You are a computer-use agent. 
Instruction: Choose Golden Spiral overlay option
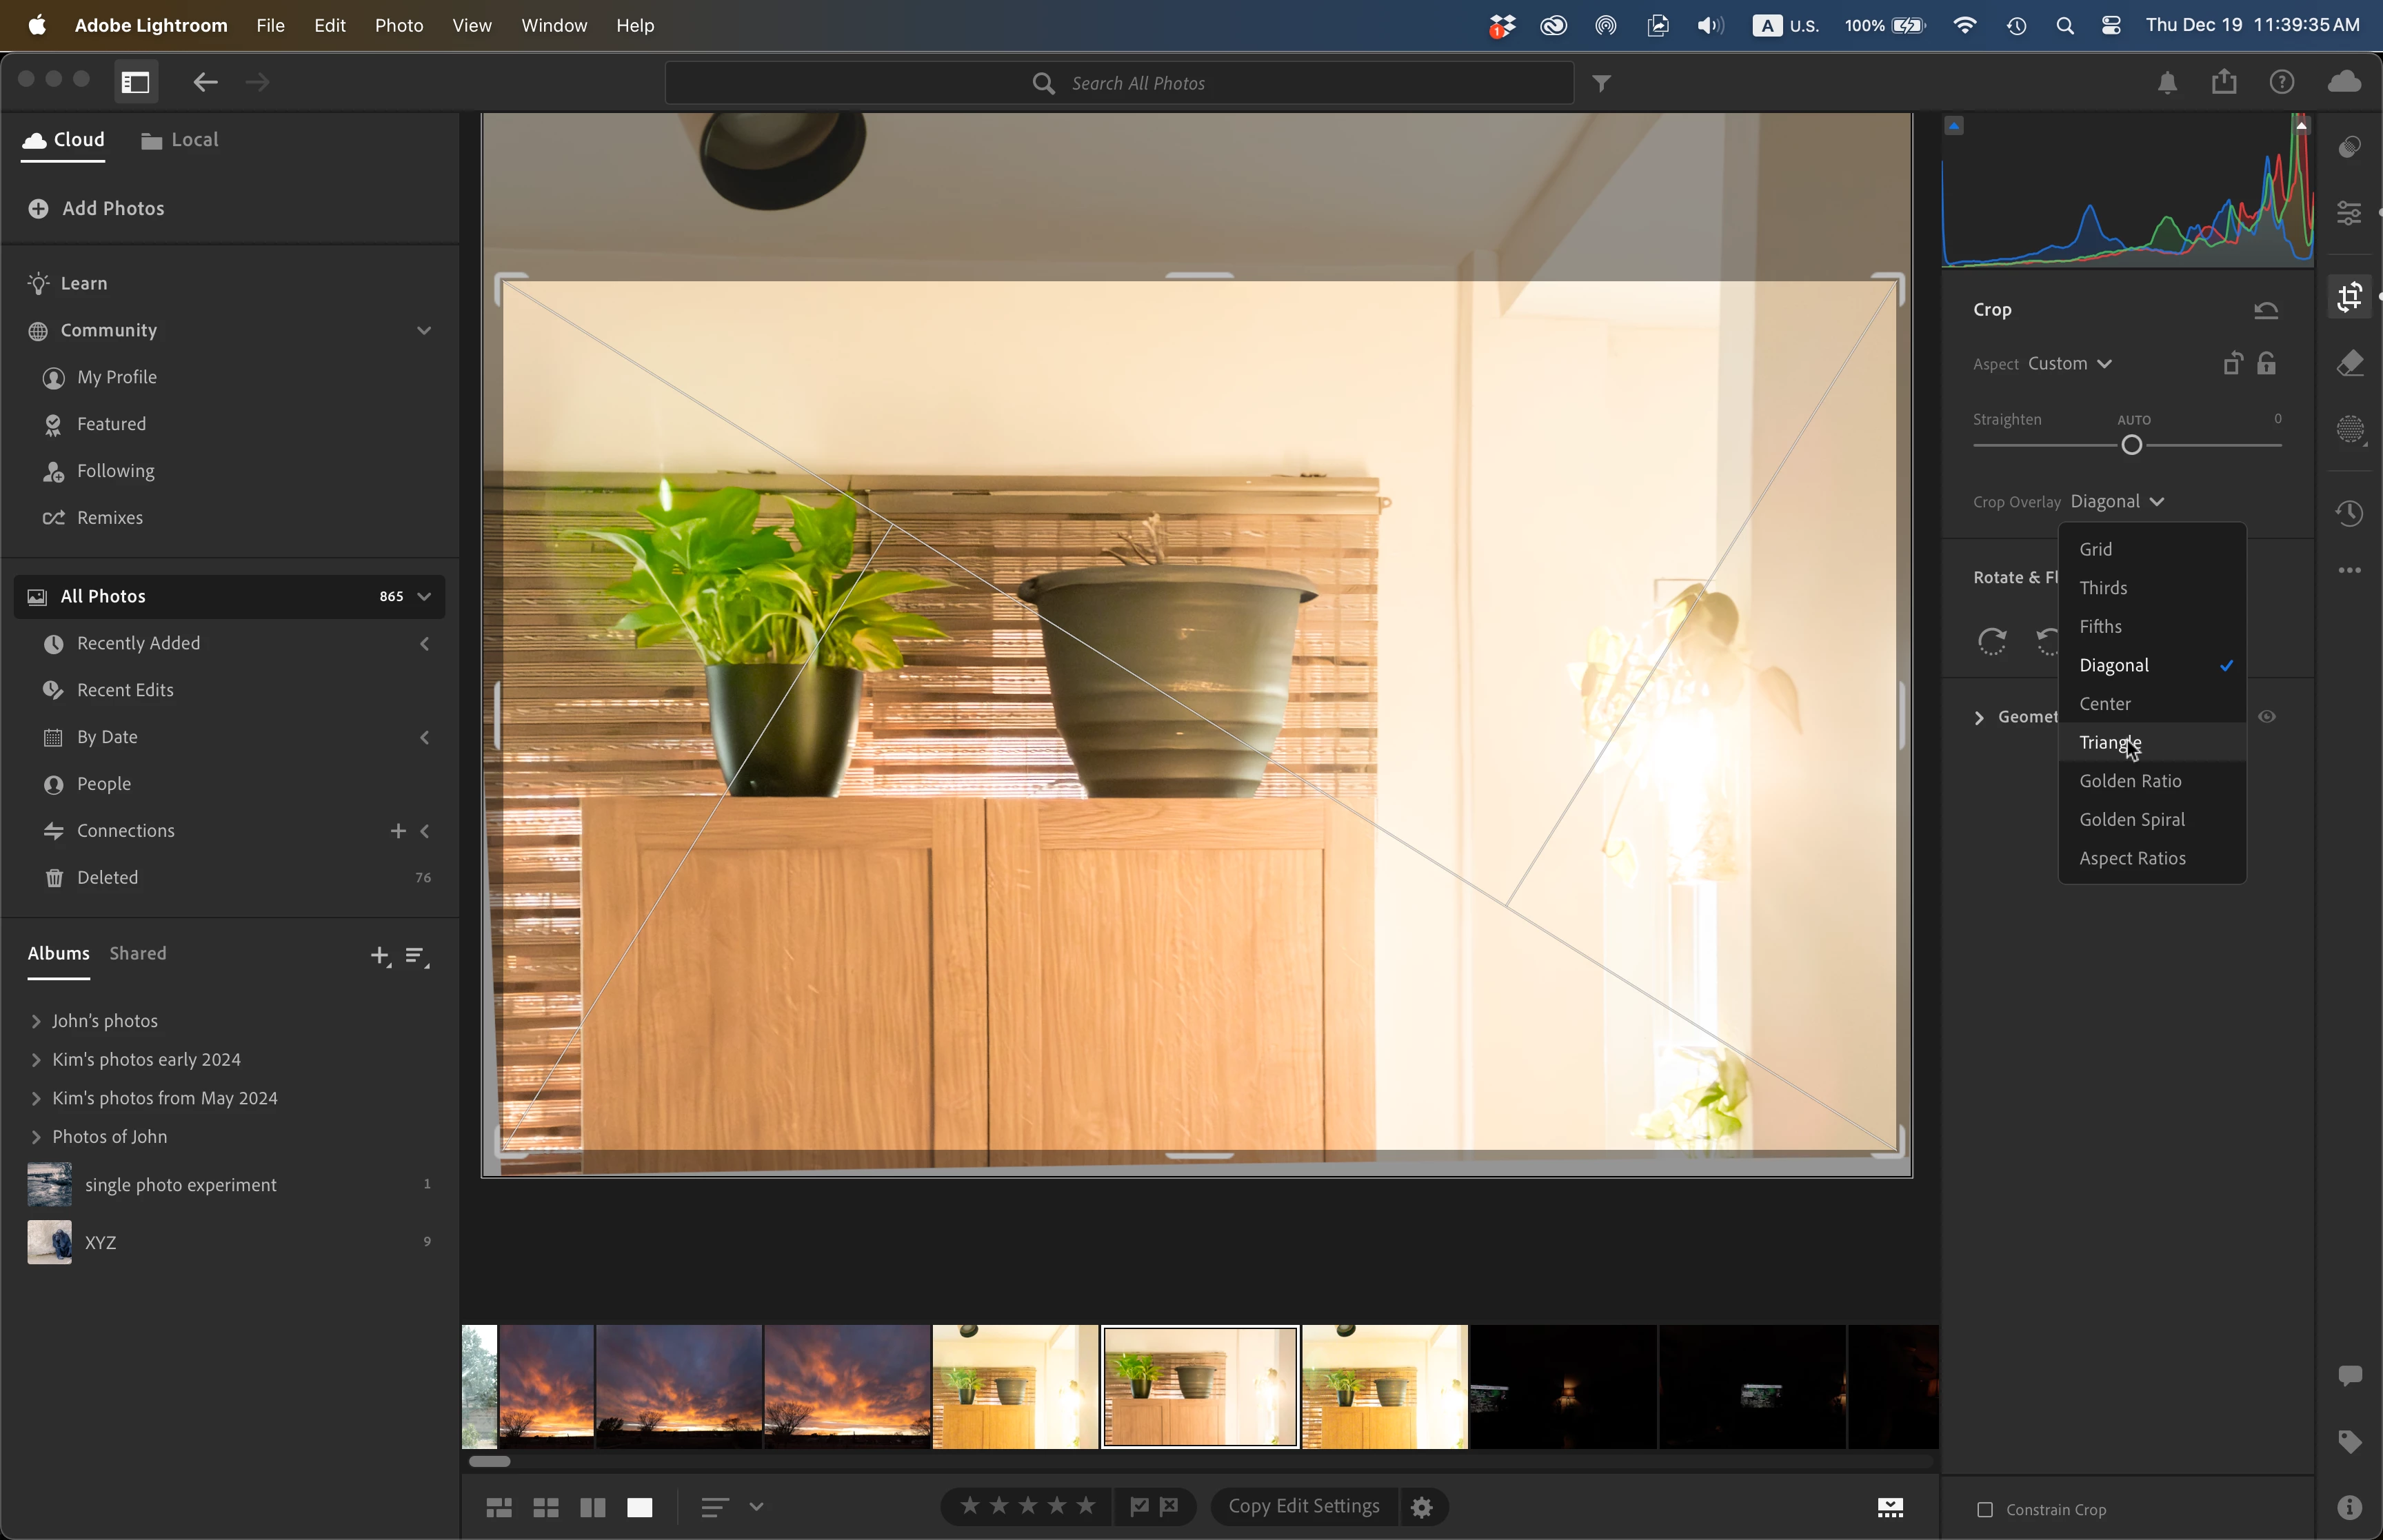2131,820
